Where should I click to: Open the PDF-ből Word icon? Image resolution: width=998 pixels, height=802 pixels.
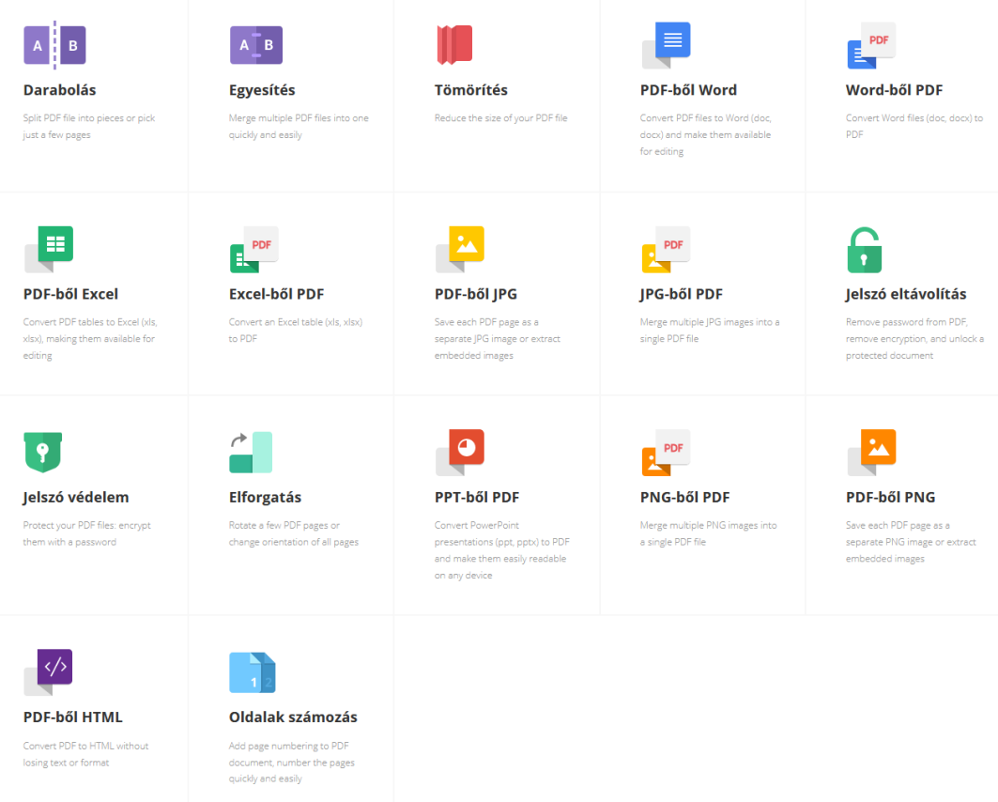[667, 45]
